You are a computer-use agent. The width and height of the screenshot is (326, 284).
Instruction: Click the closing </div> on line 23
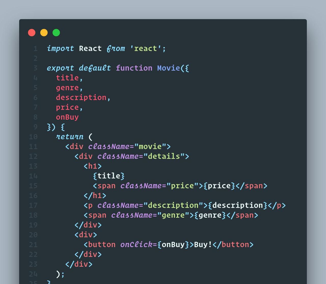[x=79, y=264]
